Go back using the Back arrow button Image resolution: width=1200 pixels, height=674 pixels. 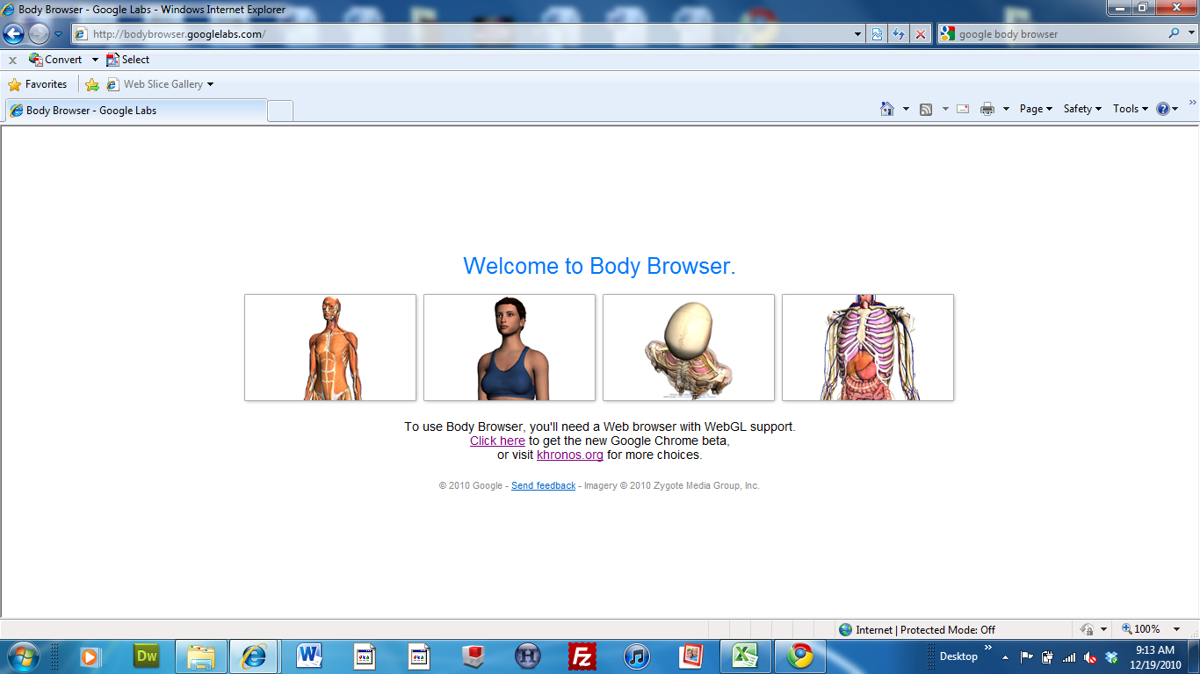click(13, 34)
